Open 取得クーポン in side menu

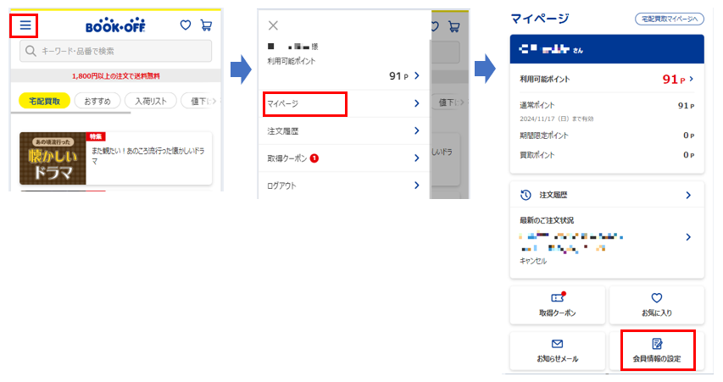pos(343,158)
